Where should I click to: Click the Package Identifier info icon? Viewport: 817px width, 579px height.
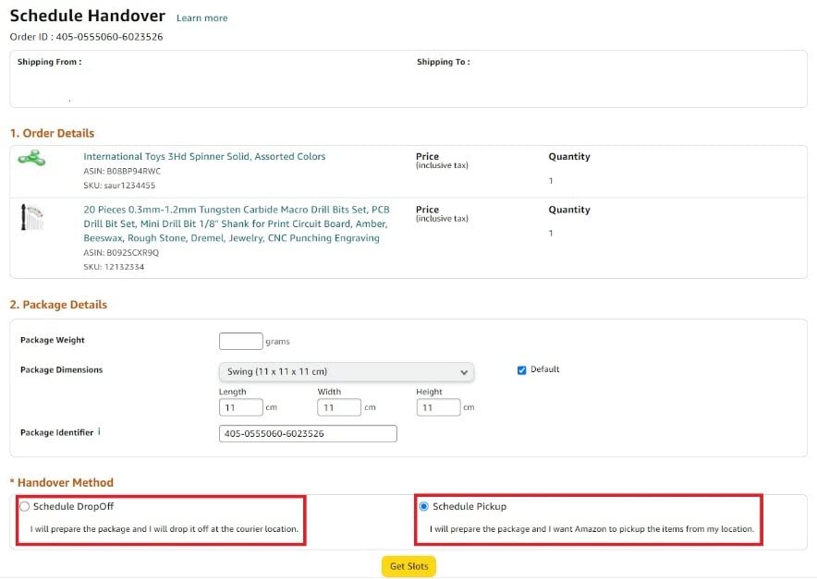pos(99,432)
